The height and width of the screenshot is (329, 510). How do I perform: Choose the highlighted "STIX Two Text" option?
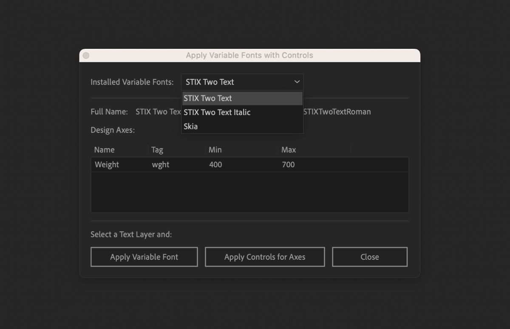tap(207, 98)
